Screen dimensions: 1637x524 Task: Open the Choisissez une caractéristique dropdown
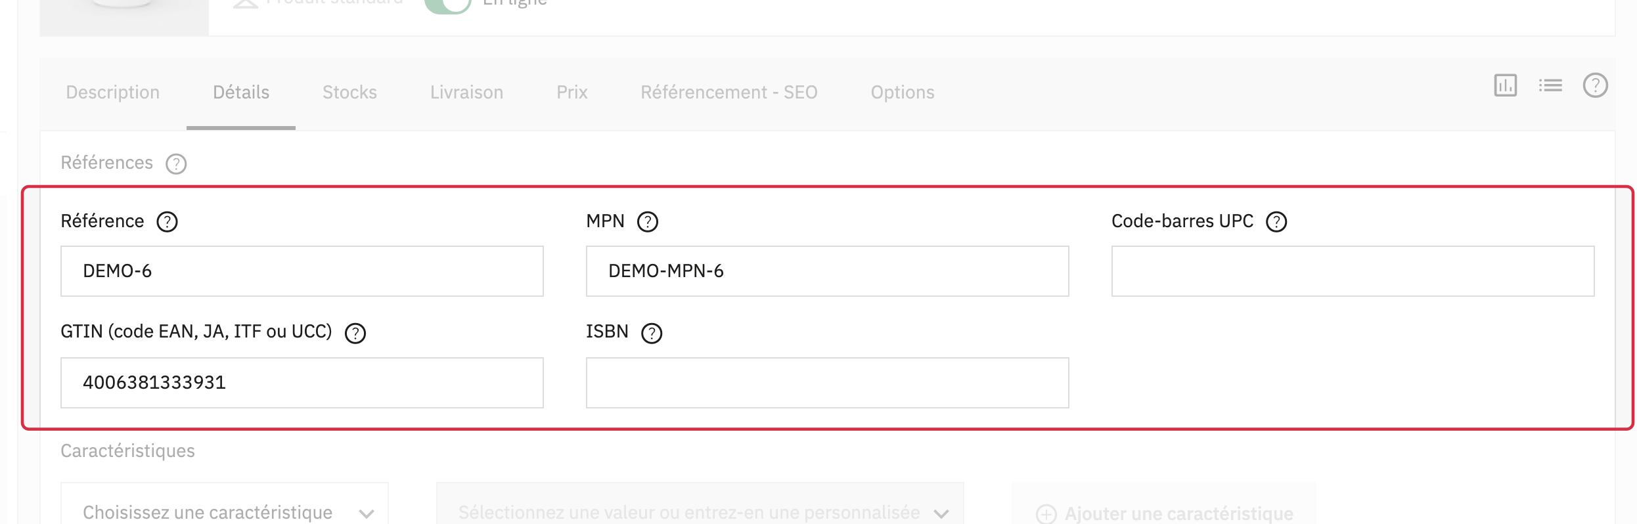[225, 504]
